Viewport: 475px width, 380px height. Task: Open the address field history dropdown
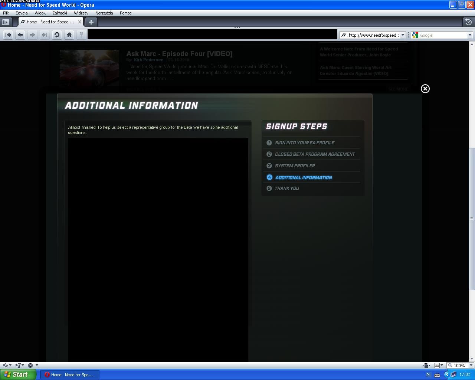coord(403,35)
